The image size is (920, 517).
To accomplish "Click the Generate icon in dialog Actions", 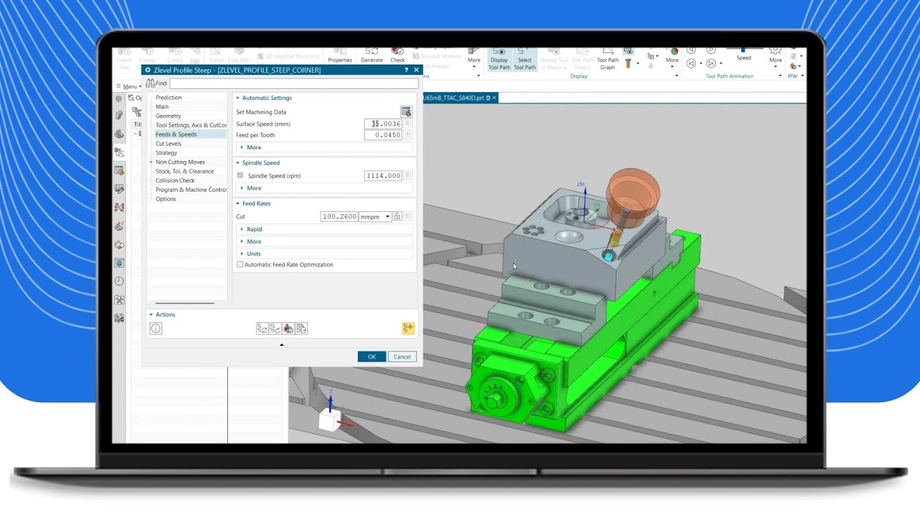I will tap(262, 328).
